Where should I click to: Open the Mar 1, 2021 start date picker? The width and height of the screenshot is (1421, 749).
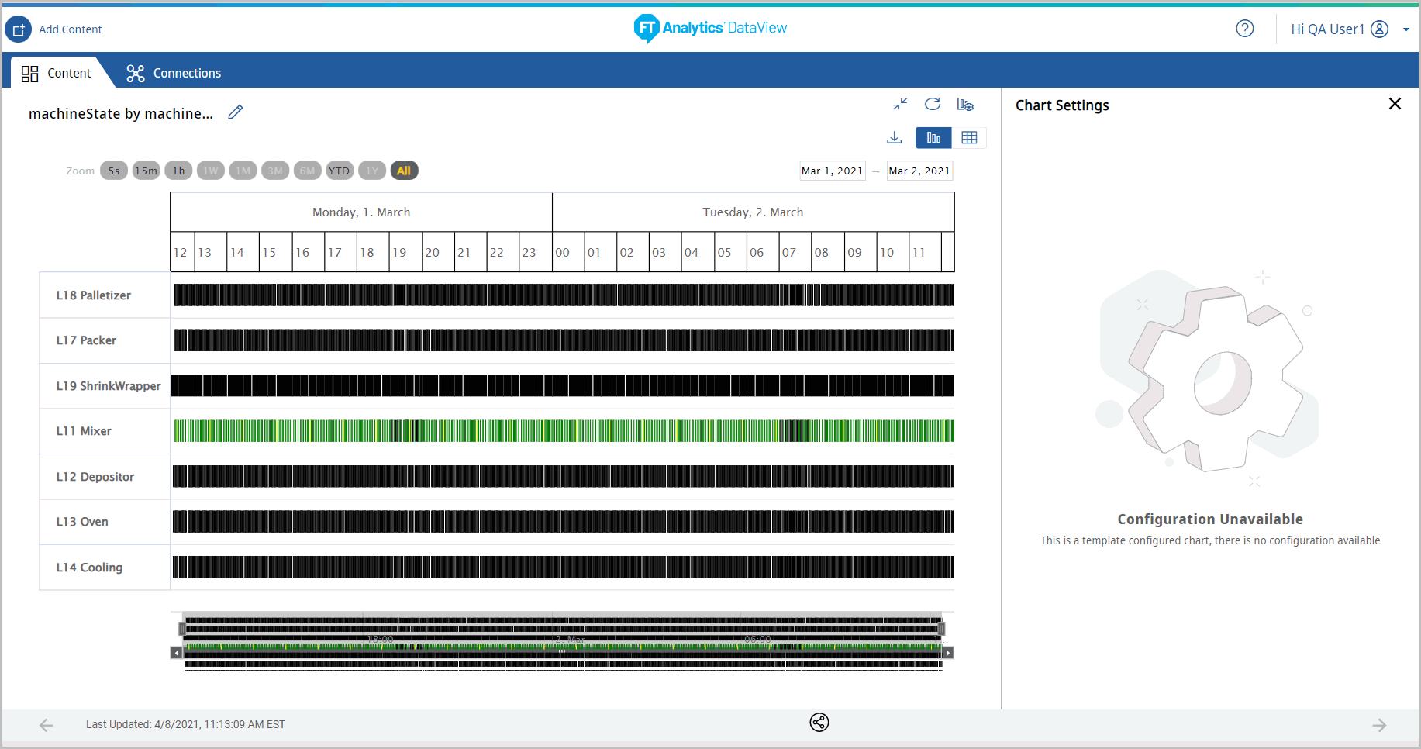coord(832,171)
